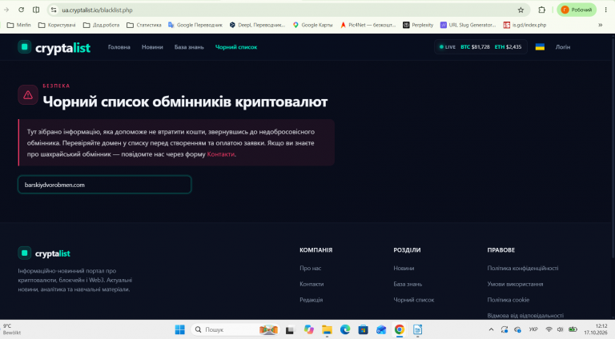Open the Google Переводчик bookmark

pos(195,25)
